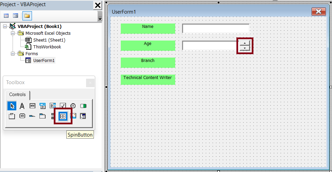This screenshot has width=332, height=172.
Task: Click the Age text box
Action: click(210, 45)
